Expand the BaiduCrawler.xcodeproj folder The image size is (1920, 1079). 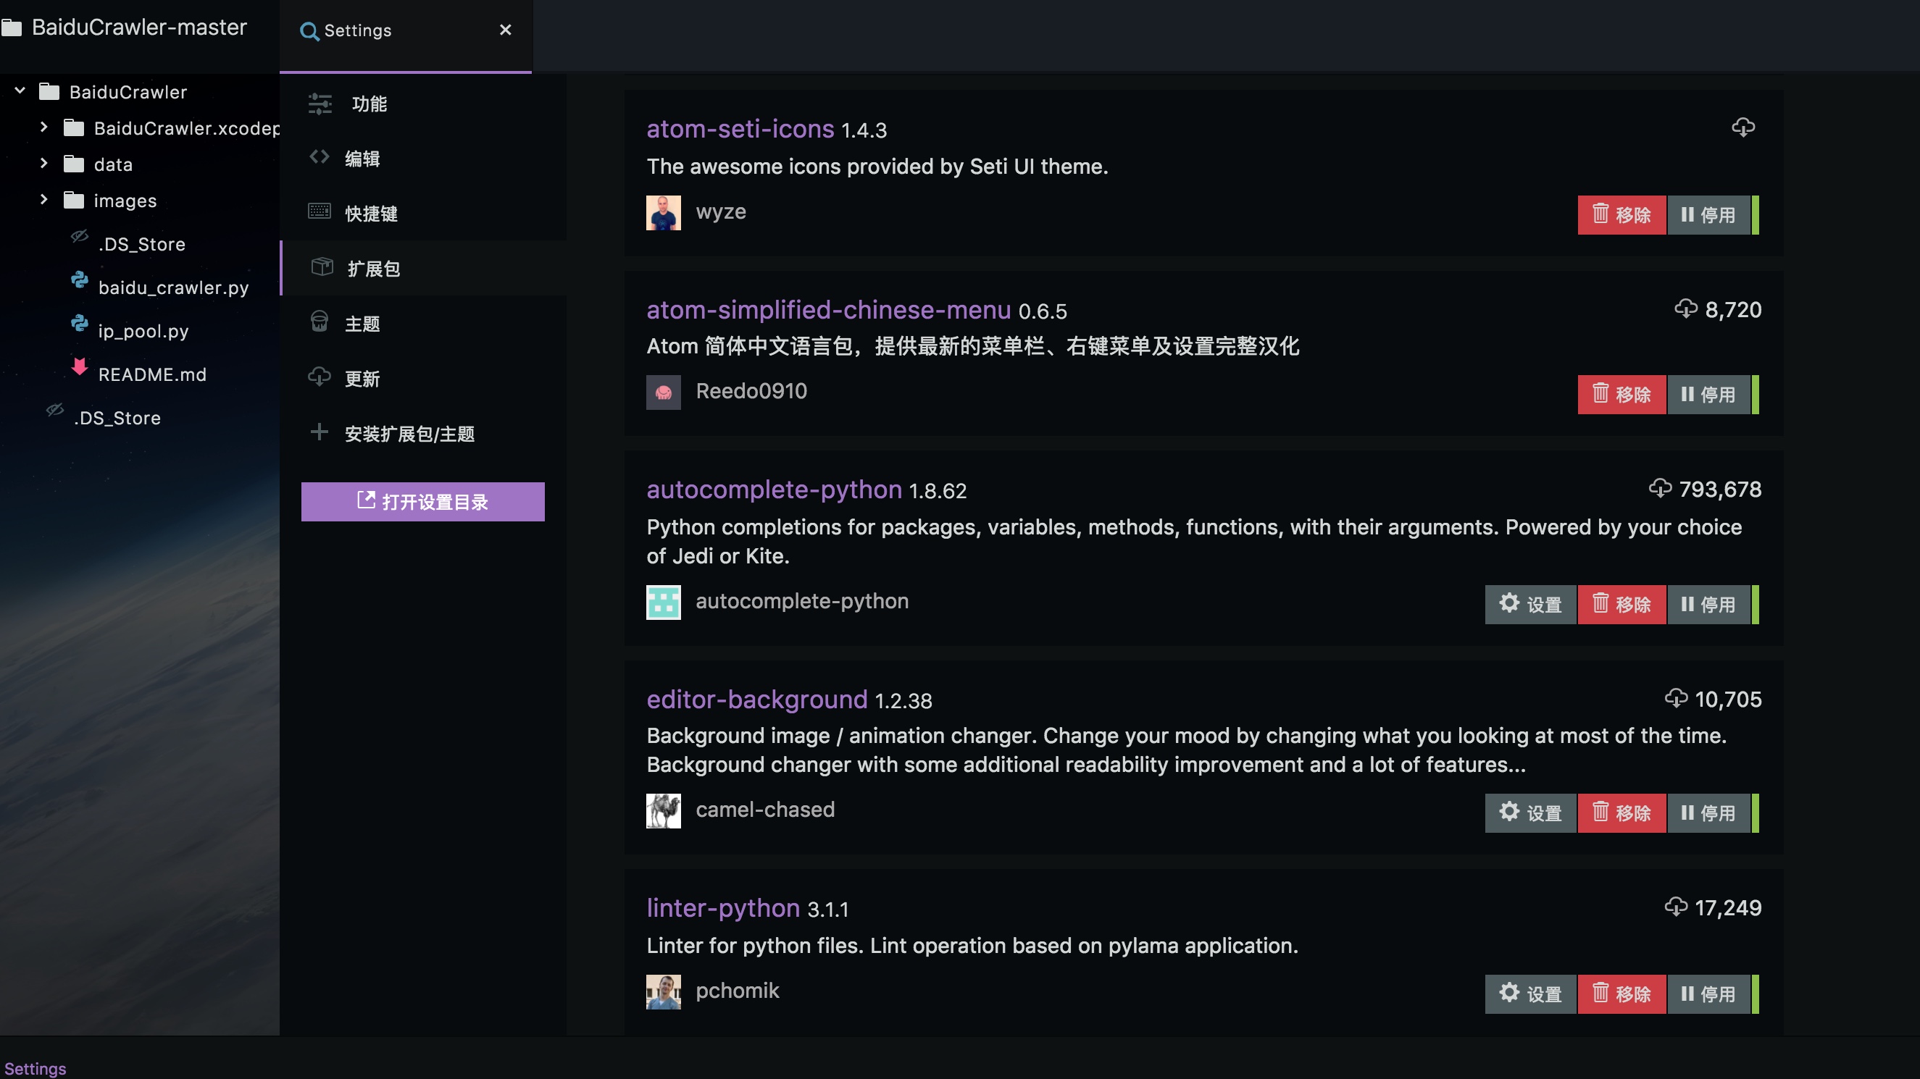point(43,127)
